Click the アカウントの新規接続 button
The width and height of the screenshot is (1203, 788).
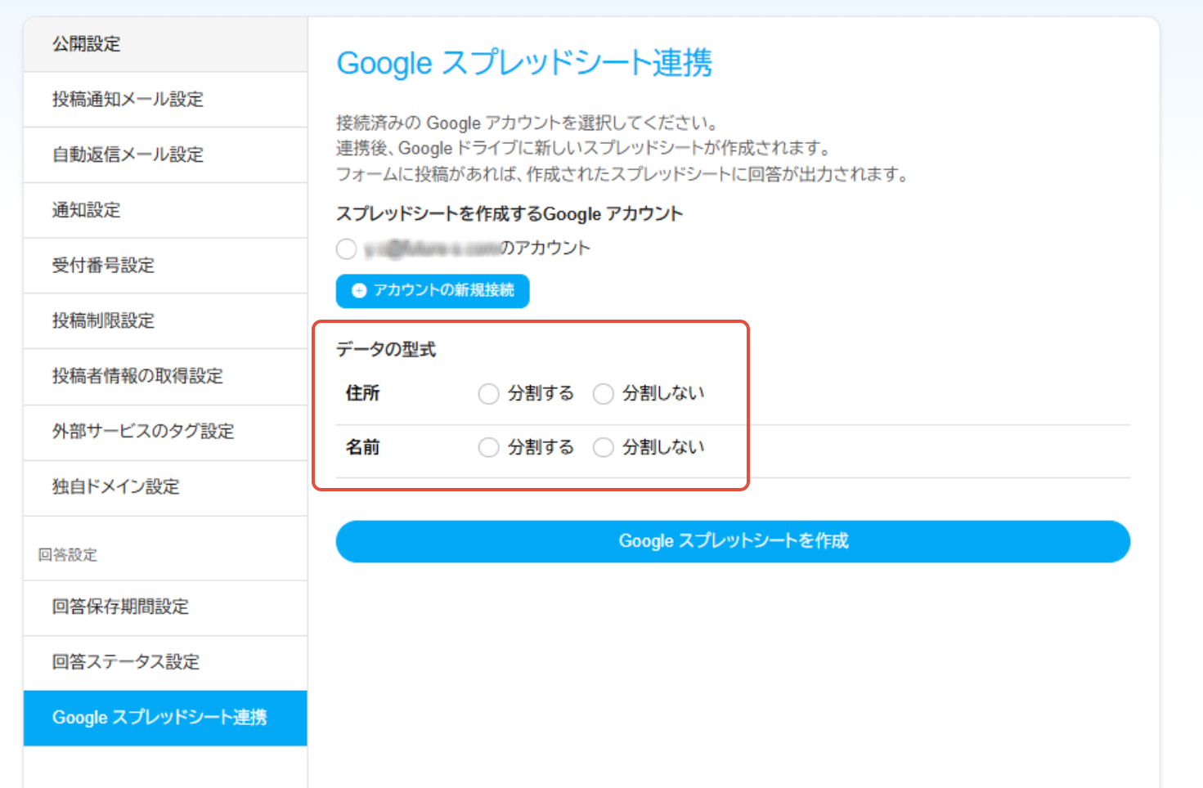pyautogui.click(x=433, y=290)
